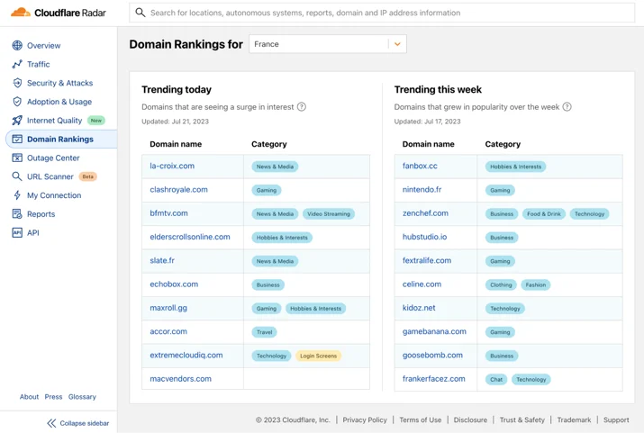Image resolution: width=644 pixels, height=433 pixels.
Task: Open the Internet Quality section
Action: tap(55, 121)
